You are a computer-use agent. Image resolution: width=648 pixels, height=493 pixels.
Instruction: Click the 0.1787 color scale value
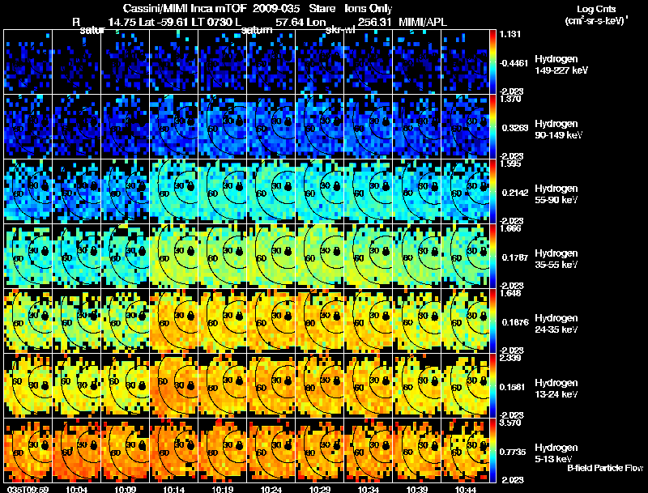click(x=515, y=257)
